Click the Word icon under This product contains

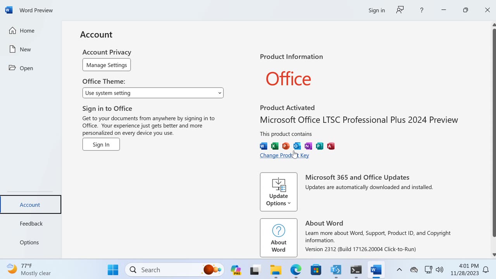263,146
